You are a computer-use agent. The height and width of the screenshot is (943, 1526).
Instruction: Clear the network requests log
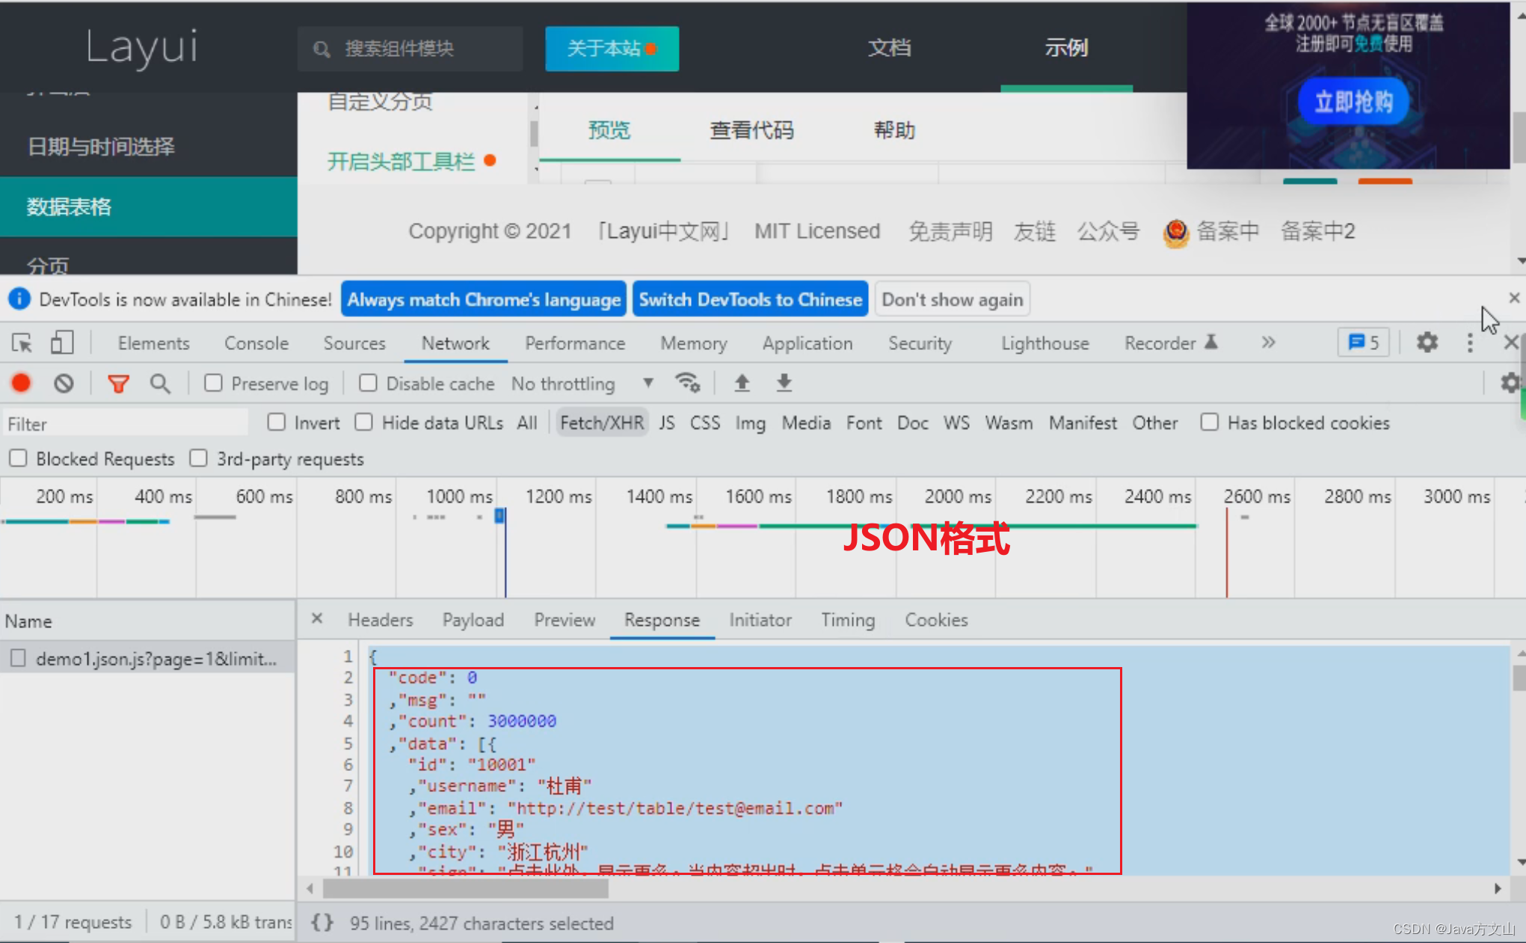pyautogui.click(x=64, y=383)
